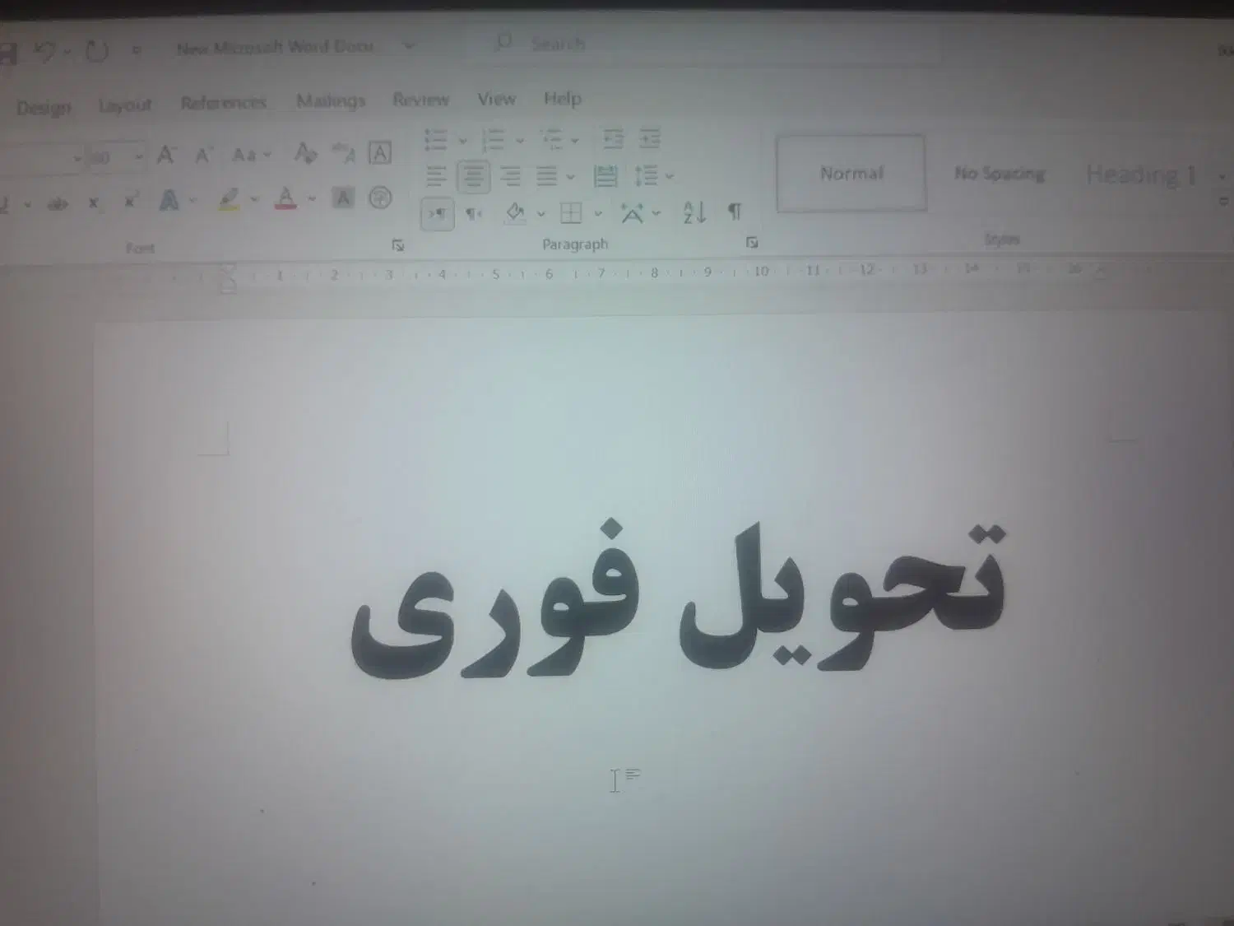The height and width of the screenshot is (926, 1234).
Task: Toggle Show/Hide paragraph marks
Action: coord(735,212)
